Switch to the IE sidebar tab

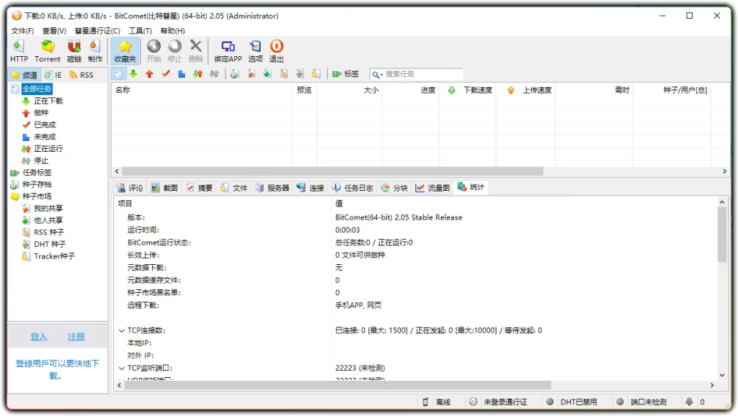tap(53, 75)
